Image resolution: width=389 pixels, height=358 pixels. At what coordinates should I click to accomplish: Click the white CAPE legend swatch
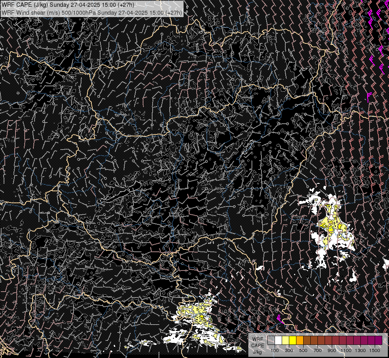279,340
